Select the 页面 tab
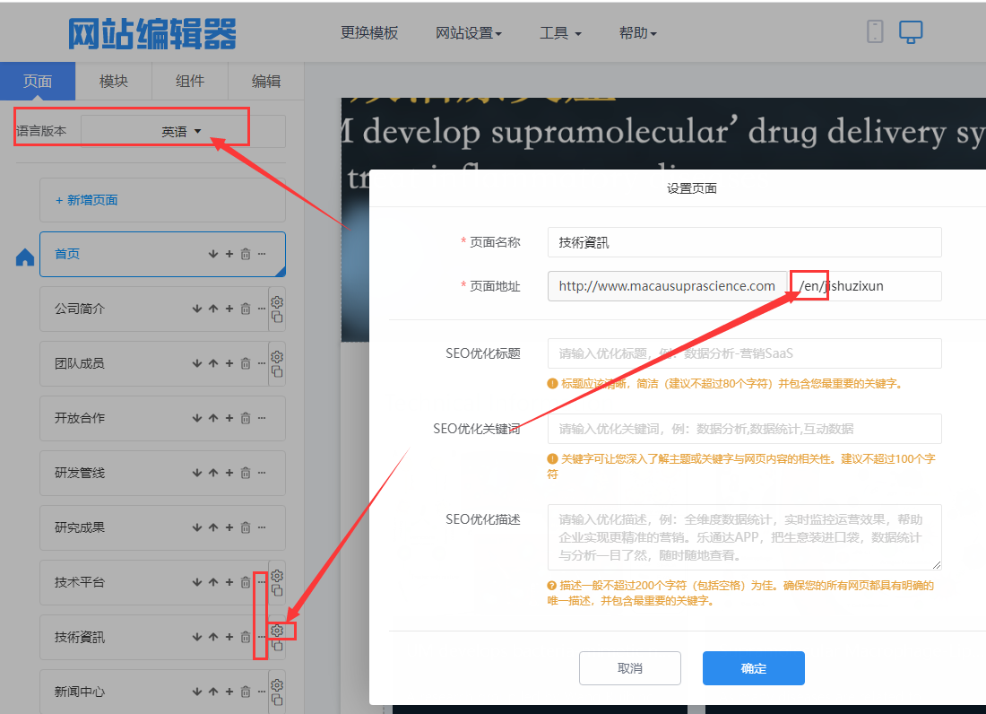The width and height of the screenshot is (986, 714). tap(38, 81)
